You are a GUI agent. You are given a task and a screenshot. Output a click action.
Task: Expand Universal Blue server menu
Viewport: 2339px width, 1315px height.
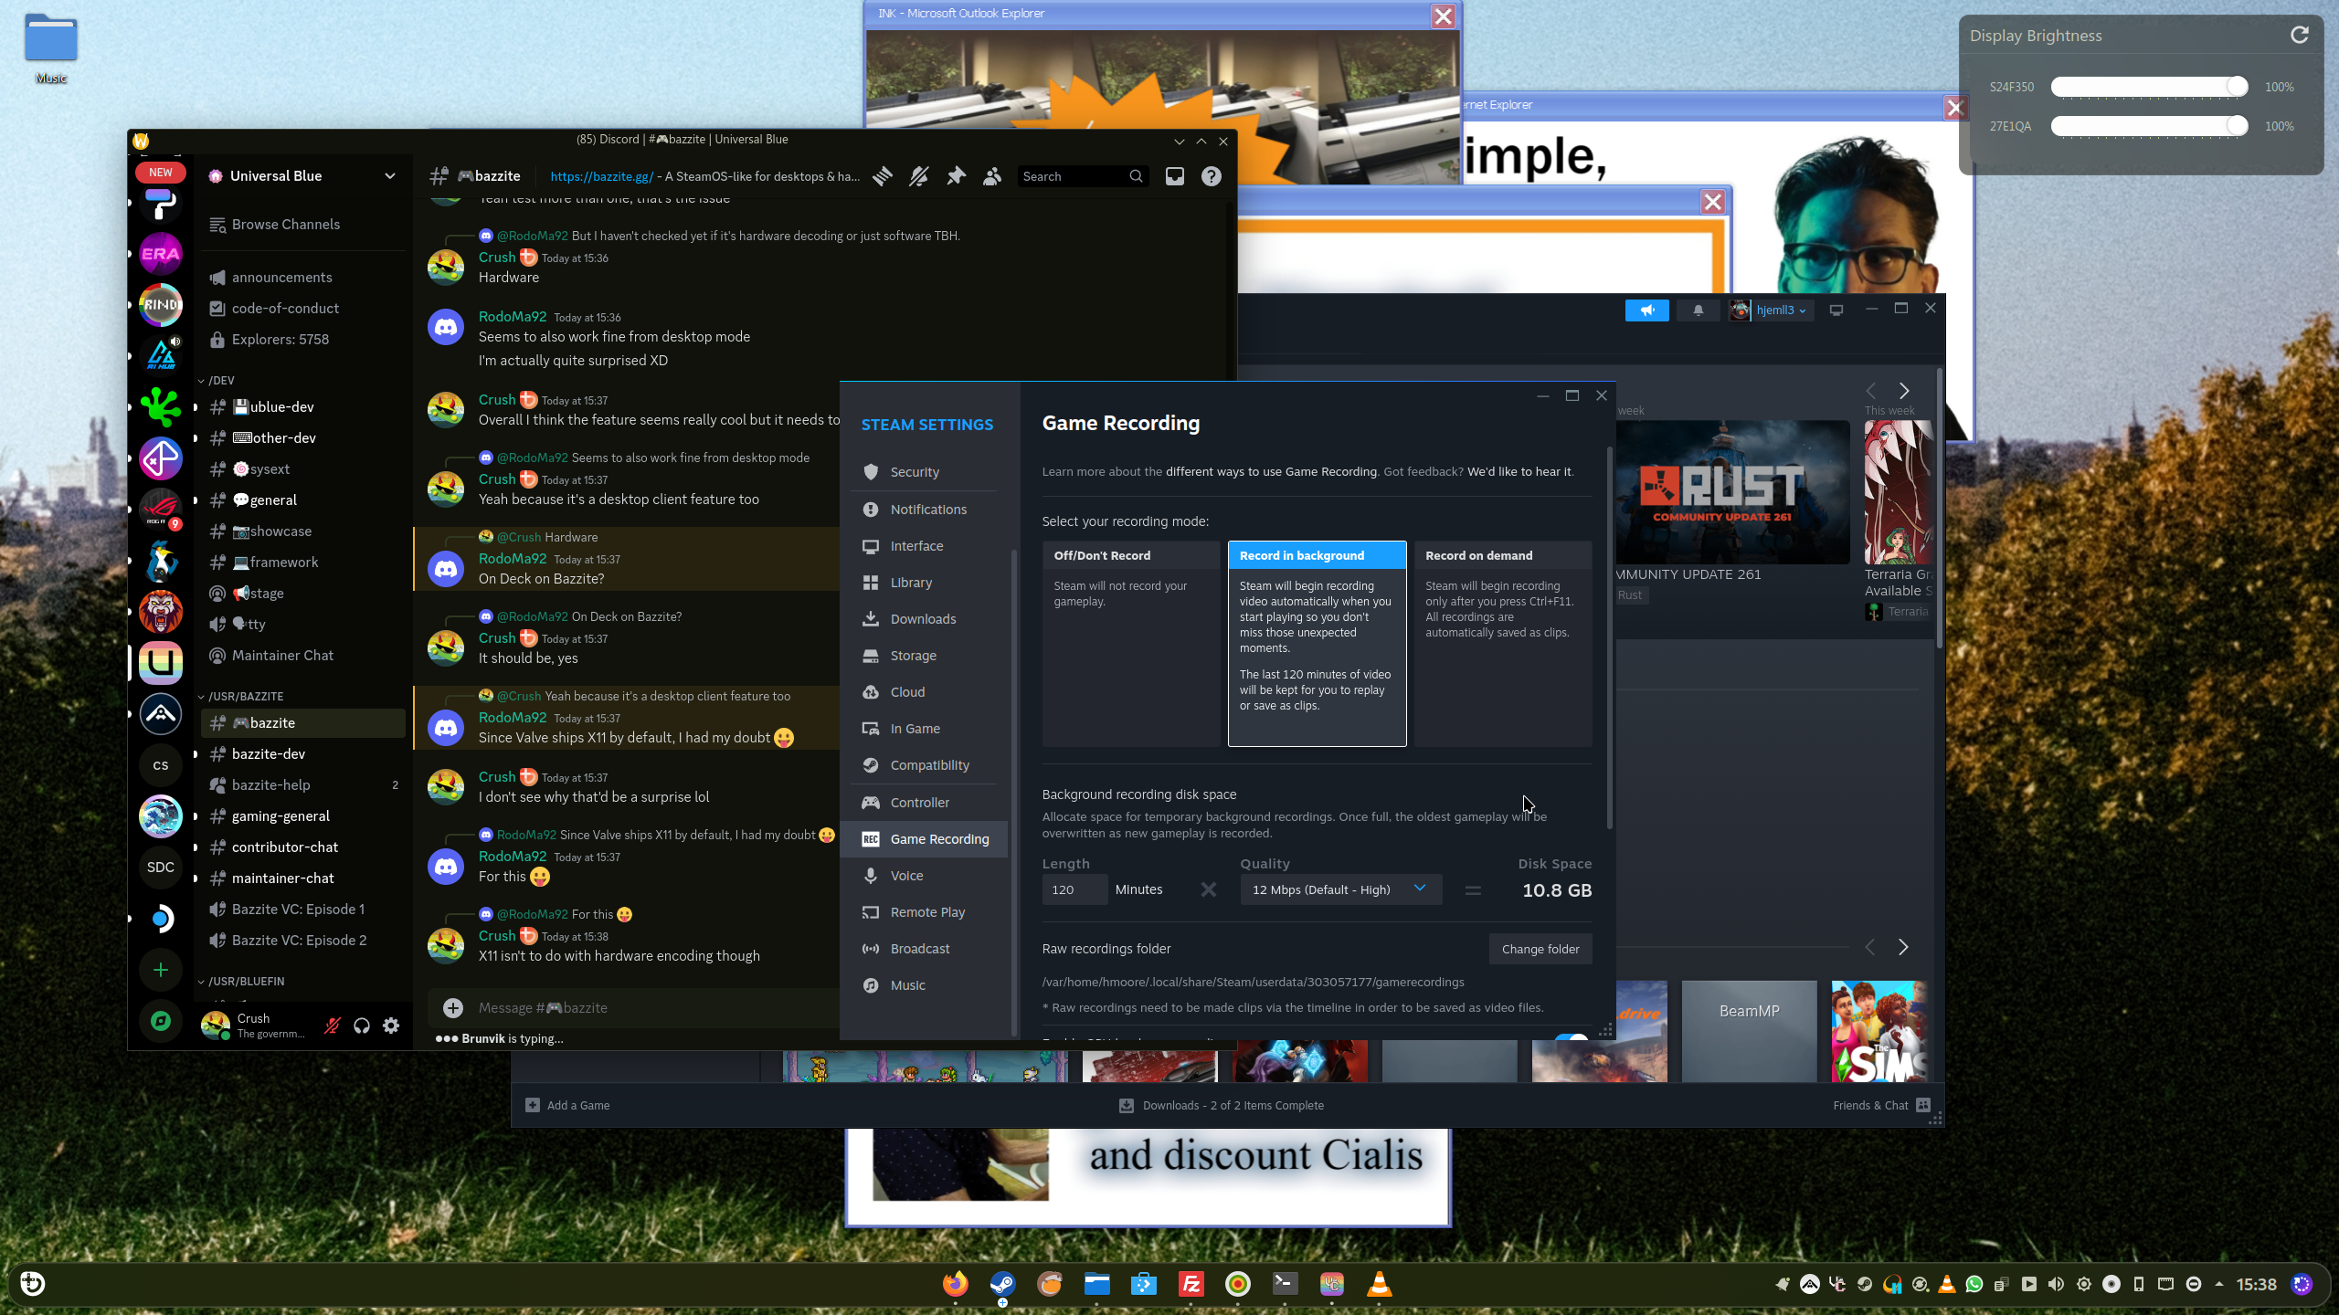[x=390, y=176]
